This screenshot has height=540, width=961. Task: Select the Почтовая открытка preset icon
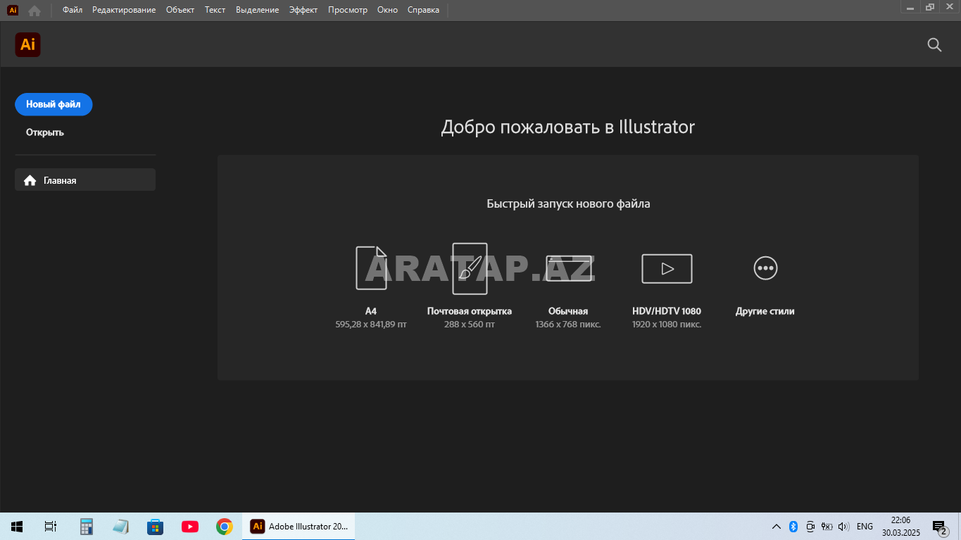click(x=470, y=268)
